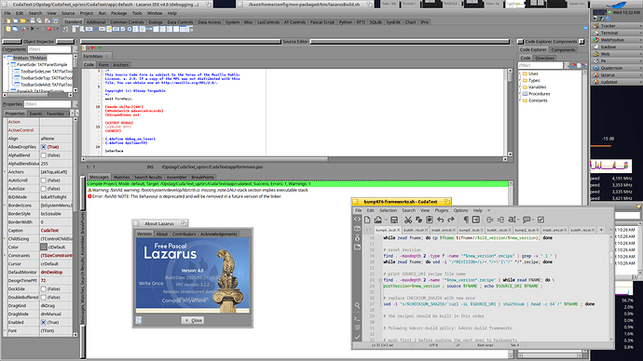Switch to the Contributors tab in About Lazarus
Image resolution: width=643 pixels, height=361 pixels.
(184, 234)
